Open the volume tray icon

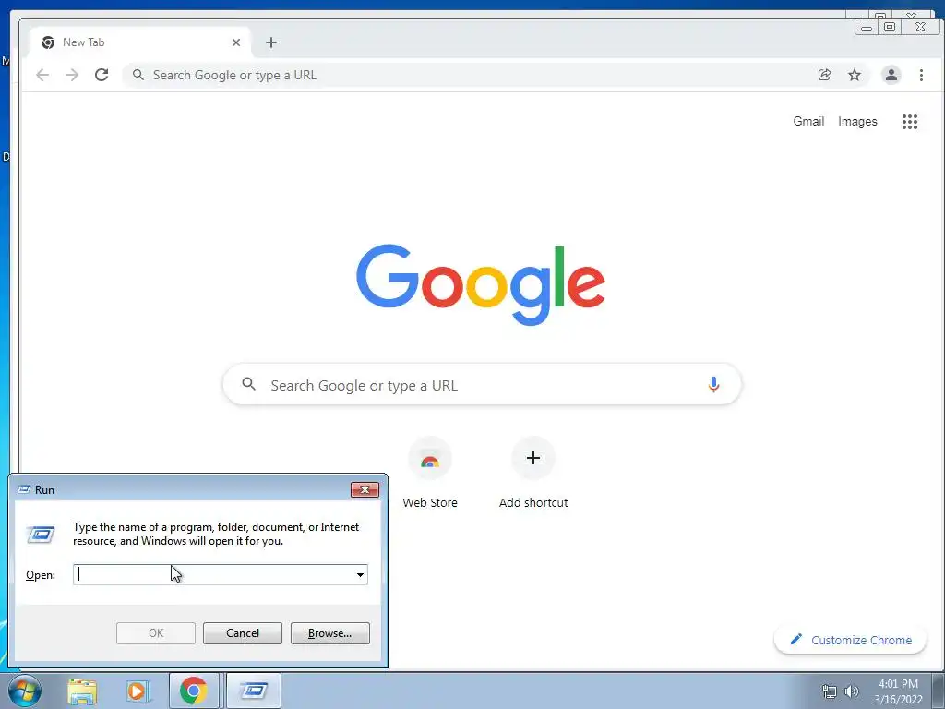tap(852, 691)
